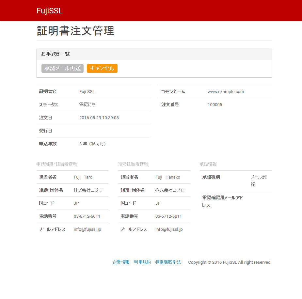Select approval type value メール認証

pyautogui.click(x=259, y=181)
